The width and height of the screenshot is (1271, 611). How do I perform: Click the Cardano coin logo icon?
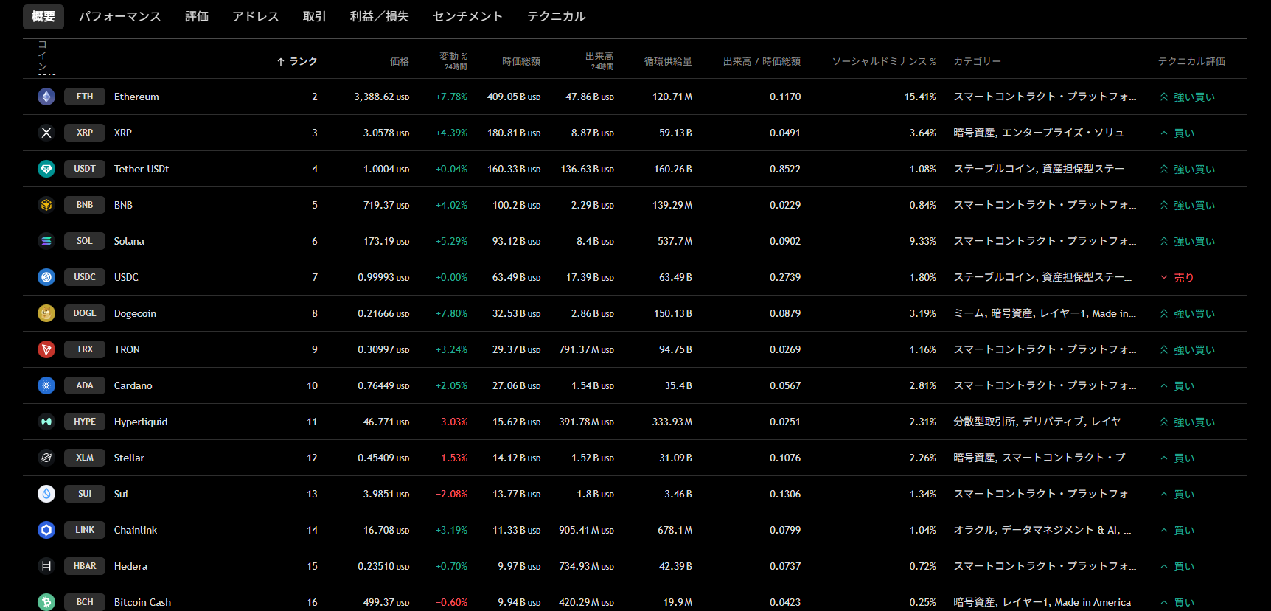coord(46,385)
